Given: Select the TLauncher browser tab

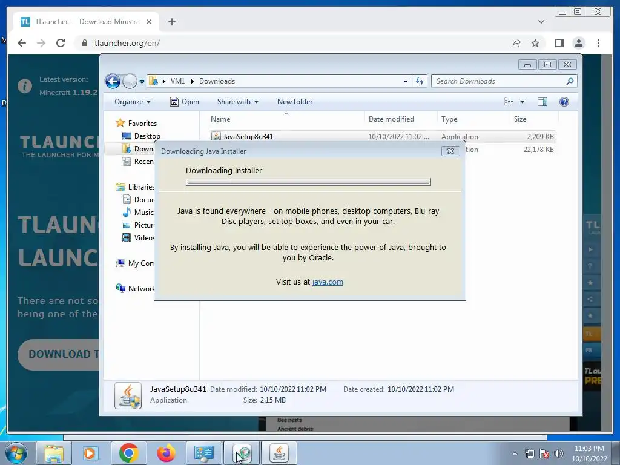Looking at the screenshot, I should coord(86,22).
